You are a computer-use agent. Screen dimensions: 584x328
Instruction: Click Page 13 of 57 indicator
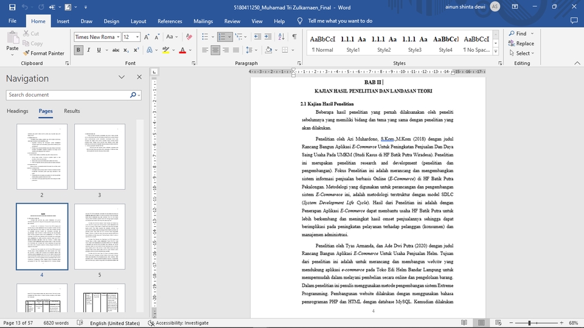18,323
